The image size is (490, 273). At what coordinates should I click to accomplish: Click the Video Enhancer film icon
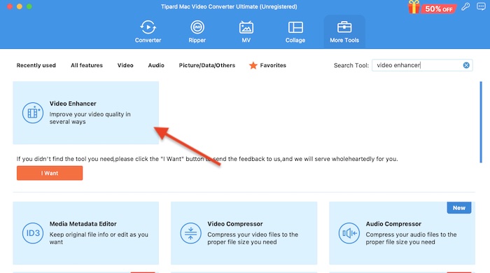tap(33, 113)
